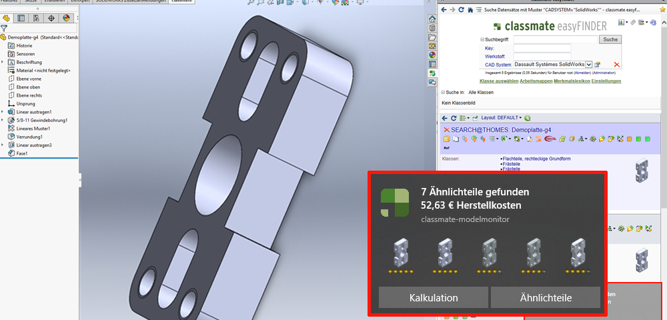Select the Historie tree item
667x320 pixels.
[x=20, y=45]
